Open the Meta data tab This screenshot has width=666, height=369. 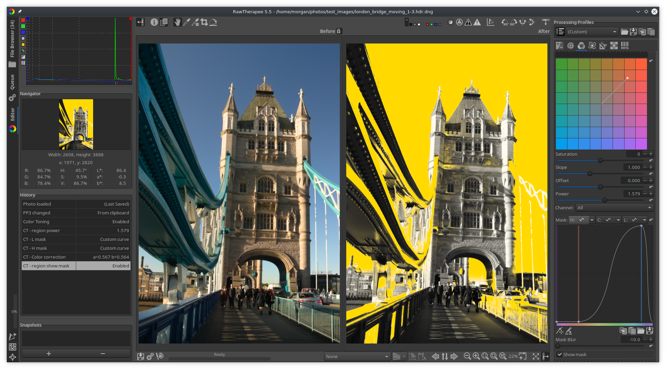(625, 46)
